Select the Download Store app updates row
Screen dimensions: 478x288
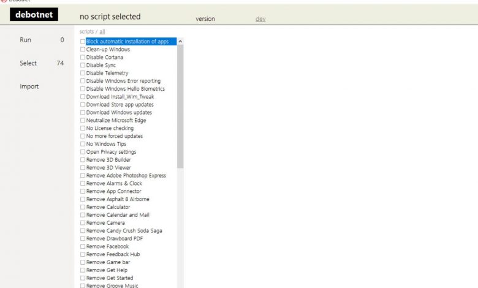[x=120, y=105]
